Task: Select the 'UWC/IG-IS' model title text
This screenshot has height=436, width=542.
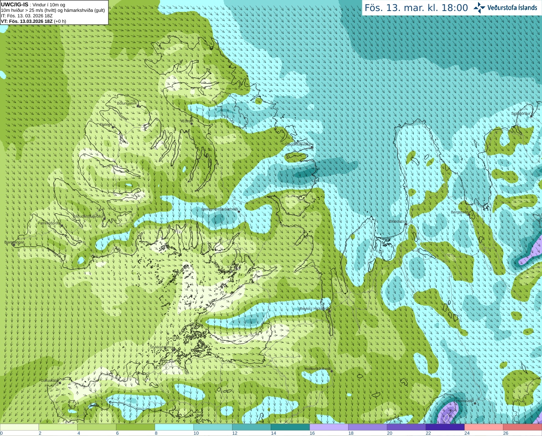Action: 14,4
